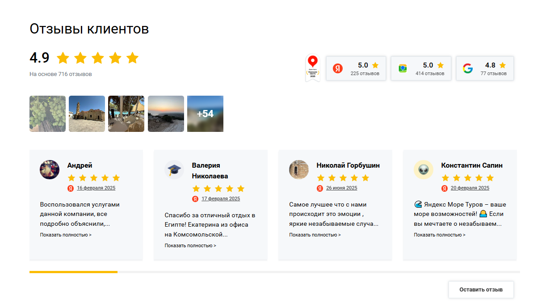Click Николай Горбушин's avatar photo
The width and height of the screenshot is (533, 304).
(x=299, y=170)
